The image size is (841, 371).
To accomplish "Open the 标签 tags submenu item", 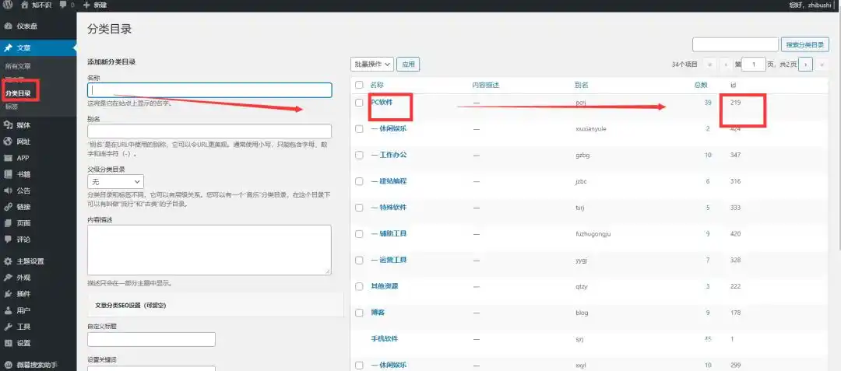I will 11,107.
